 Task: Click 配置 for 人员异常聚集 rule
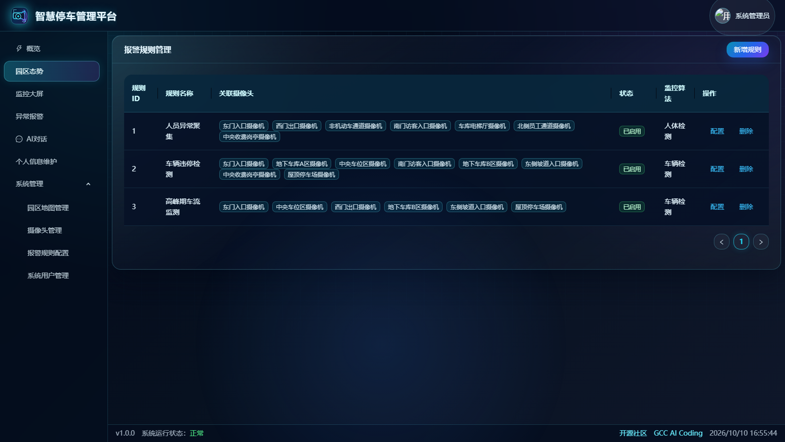click(717, 131)
